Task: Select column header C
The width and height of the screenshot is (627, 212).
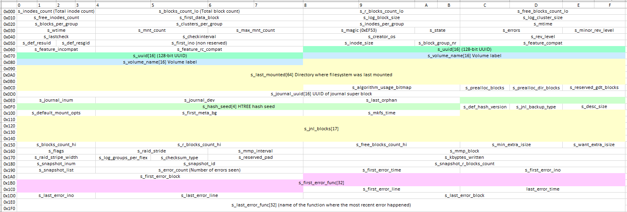Action: pyautogui.click(x=485, y=5)
